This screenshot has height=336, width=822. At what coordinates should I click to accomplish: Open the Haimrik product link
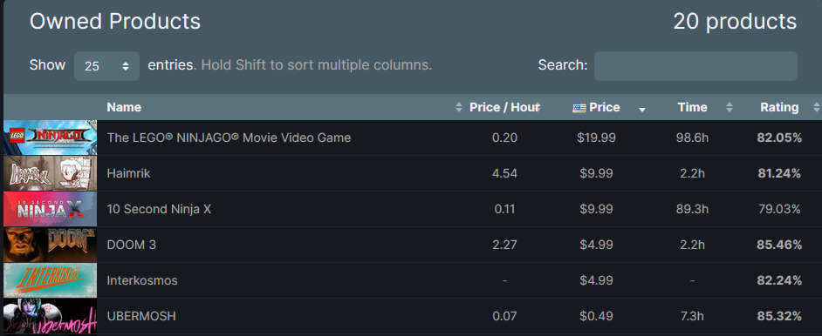click(x=128, y=173)
